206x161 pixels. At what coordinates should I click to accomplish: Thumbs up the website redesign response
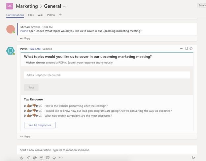pyautogui.click(x=28, y=106)
